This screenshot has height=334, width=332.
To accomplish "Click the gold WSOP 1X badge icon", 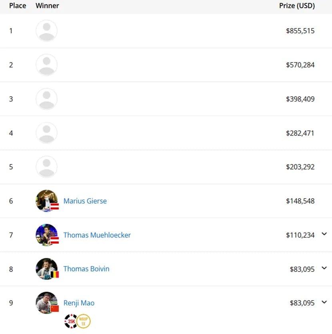I will coord(83,321).
